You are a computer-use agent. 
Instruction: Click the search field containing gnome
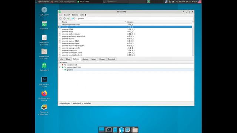[134, 18]
